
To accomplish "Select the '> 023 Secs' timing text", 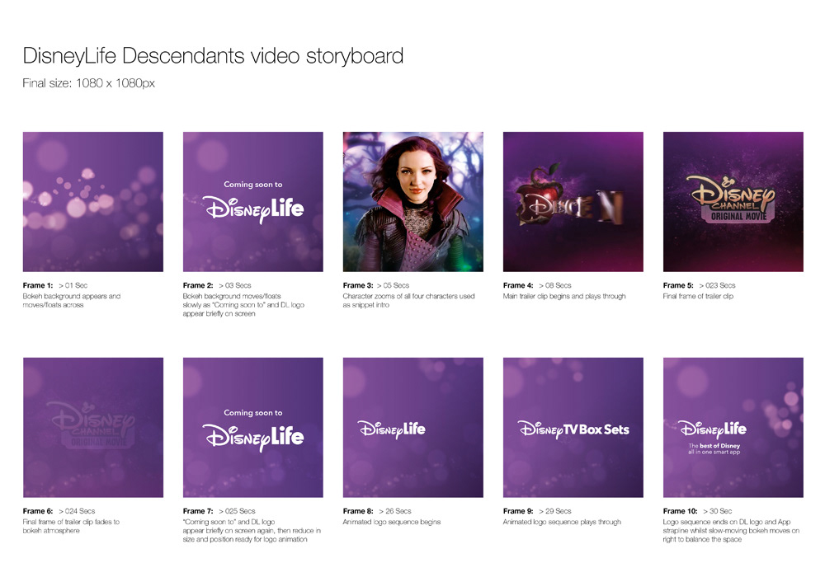I will pos(717,285).
